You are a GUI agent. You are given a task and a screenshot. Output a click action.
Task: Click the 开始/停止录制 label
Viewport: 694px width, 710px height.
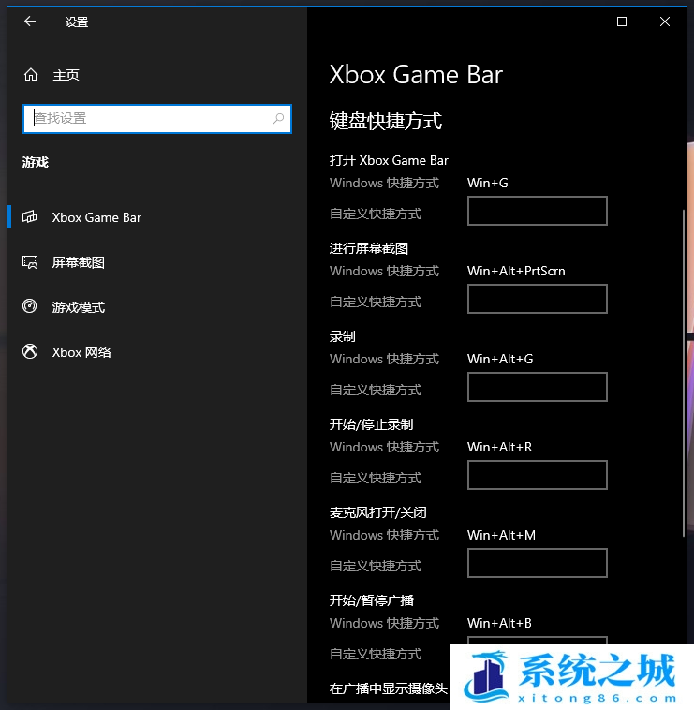pyautogui.click(x=371, y=424)
